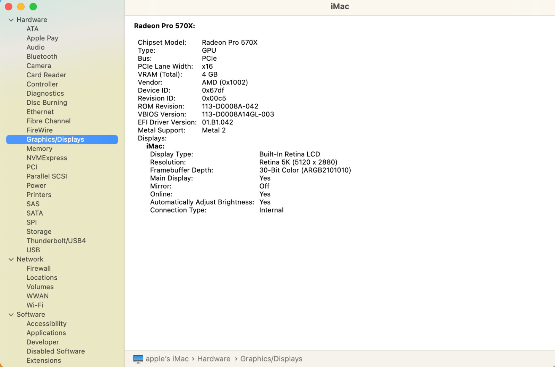The height and width of the screenshot is (367, 555).
Task: Collapse the Software section chevron
Action: tap(11, 315)
